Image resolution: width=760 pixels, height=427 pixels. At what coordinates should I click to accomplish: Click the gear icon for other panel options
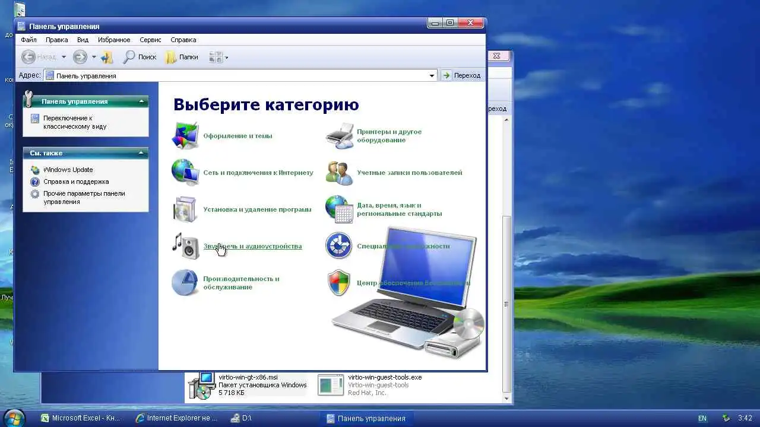coord(35,194)
